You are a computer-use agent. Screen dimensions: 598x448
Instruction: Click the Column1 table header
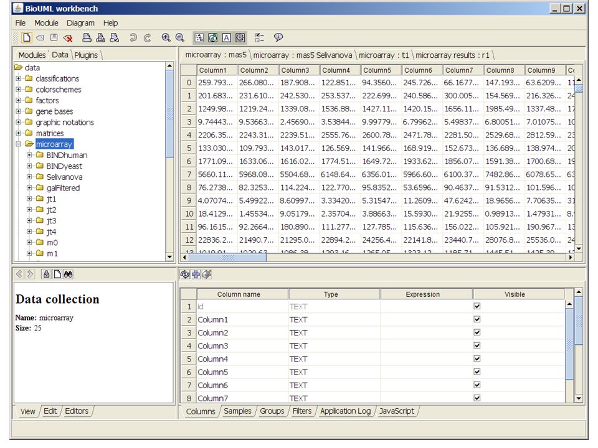(x=217, y=70)
